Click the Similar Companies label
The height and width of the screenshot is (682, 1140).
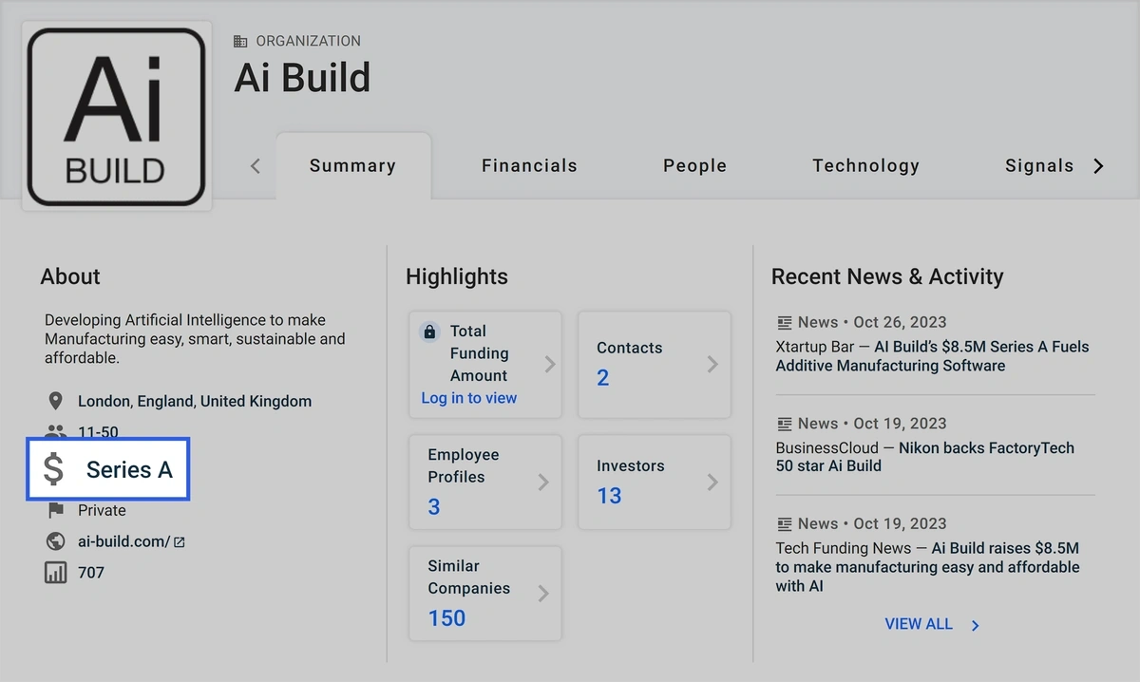click(x=469, y=577)
